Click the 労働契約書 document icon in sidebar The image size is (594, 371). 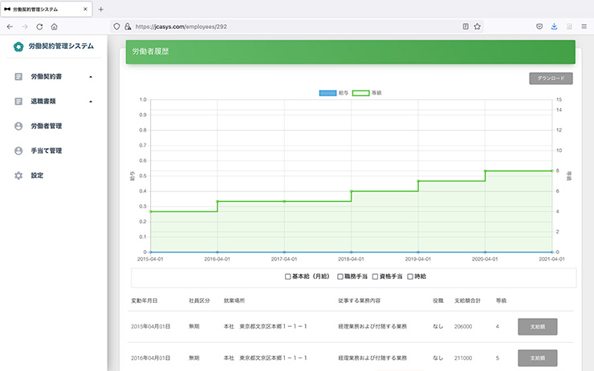[x=18, y=77]
